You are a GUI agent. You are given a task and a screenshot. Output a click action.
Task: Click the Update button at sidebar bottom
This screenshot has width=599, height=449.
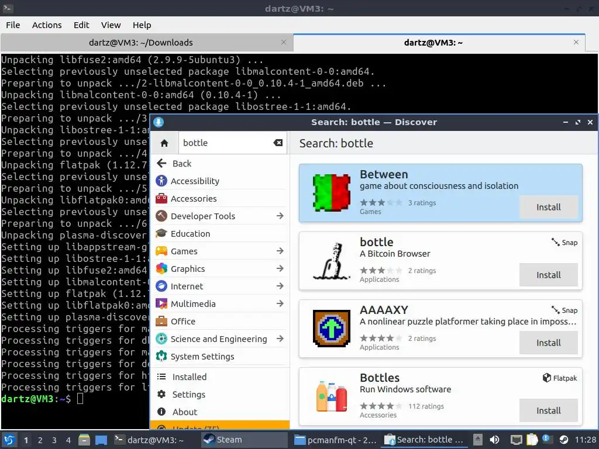220,425
